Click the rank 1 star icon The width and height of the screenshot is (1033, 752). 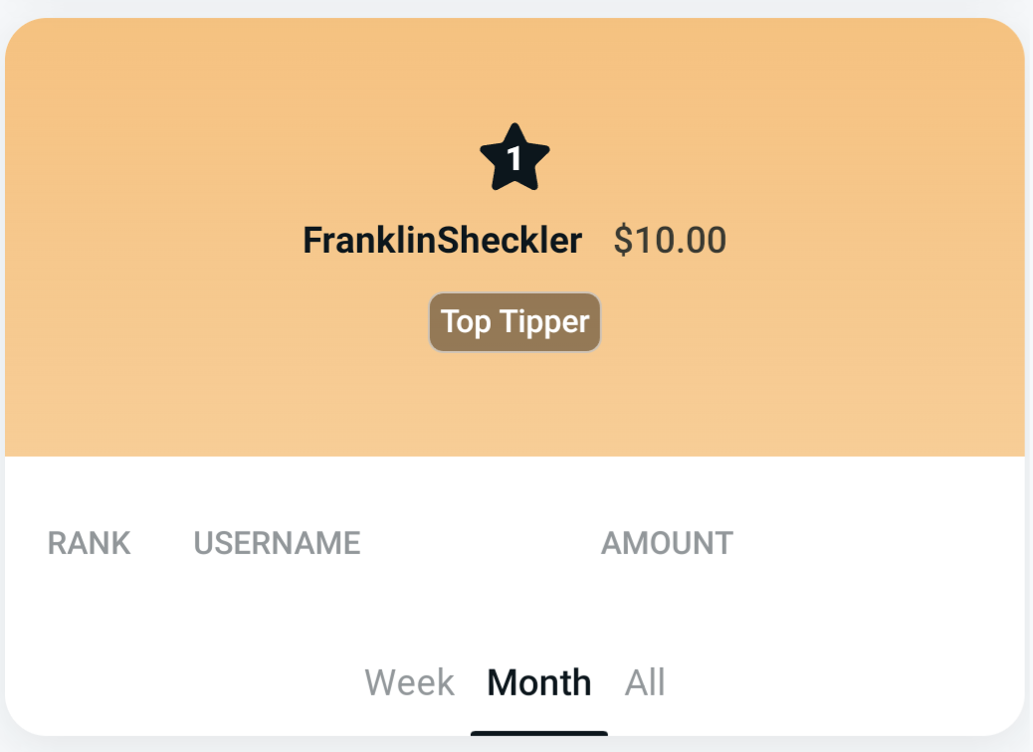[515, 158]
